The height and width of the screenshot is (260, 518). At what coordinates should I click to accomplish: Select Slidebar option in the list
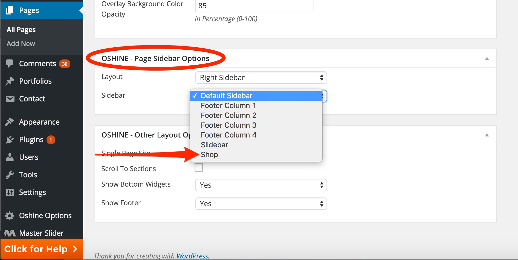[x=256, y=145]
